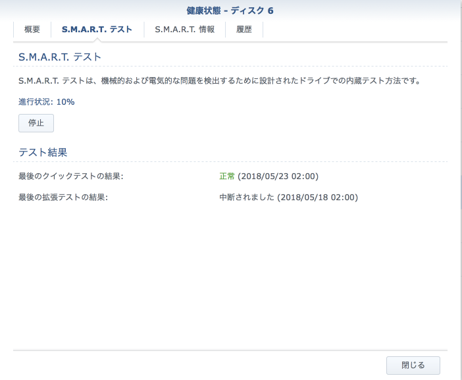This screenshot has height=380, width=462.
Task: Click the pointer arrow under the active tab
Action: 97,40
